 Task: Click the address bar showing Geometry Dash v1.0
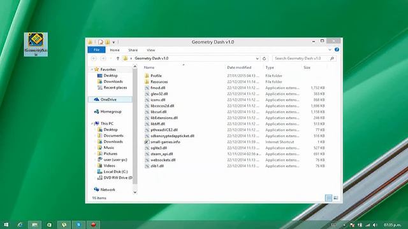(191, 59)
